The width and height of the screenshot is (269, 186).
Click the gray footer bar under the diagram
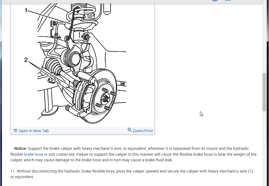point(82,131)
